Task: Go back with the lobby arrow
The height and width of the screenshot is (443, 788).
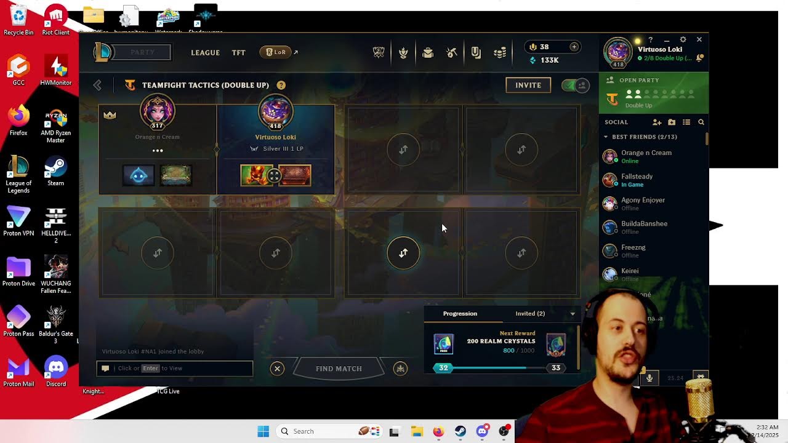Action: tap(97, 85)
